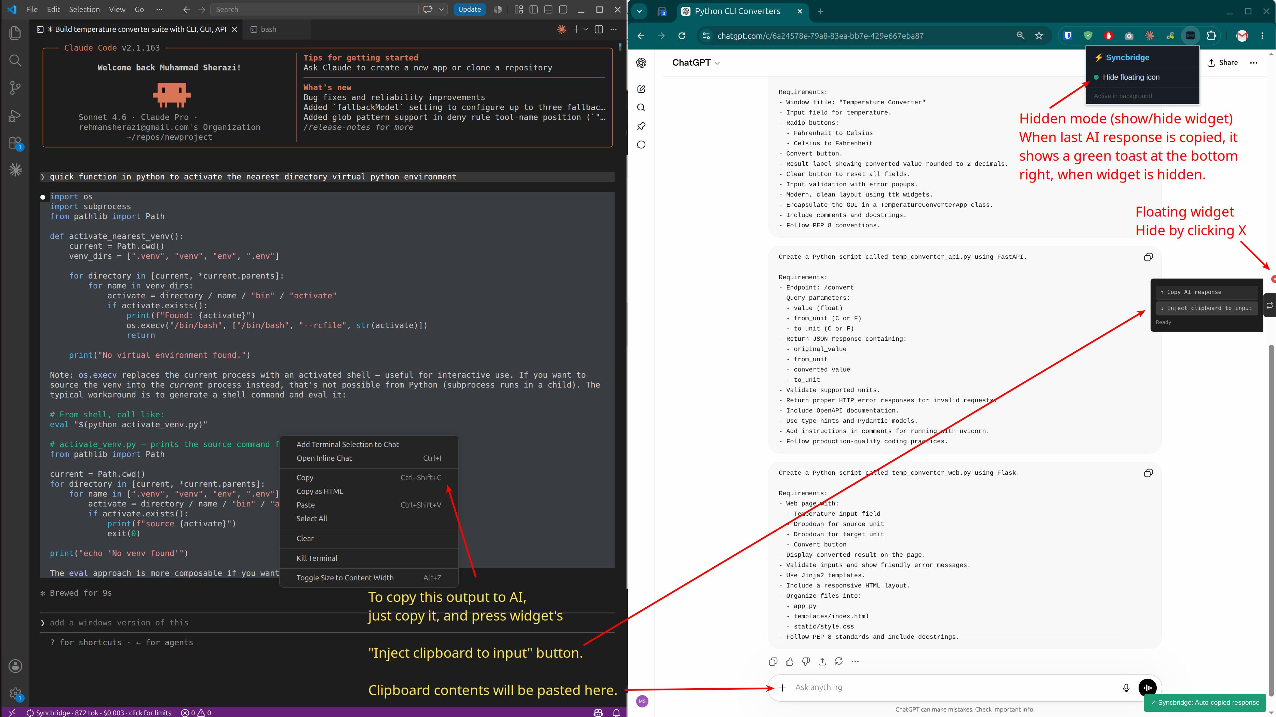
Task: Click Copy AI response in Syncbridge widget
Action: tap(1206, 292)
